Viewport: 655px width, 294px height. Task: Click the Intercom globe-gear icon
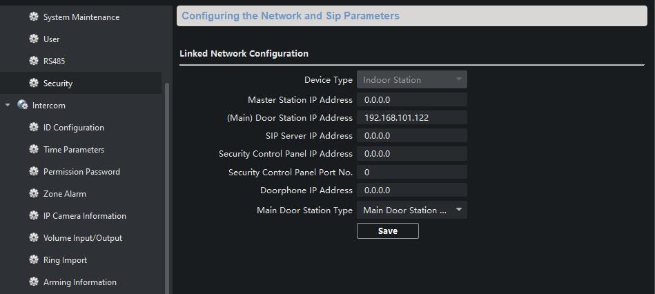23,105
